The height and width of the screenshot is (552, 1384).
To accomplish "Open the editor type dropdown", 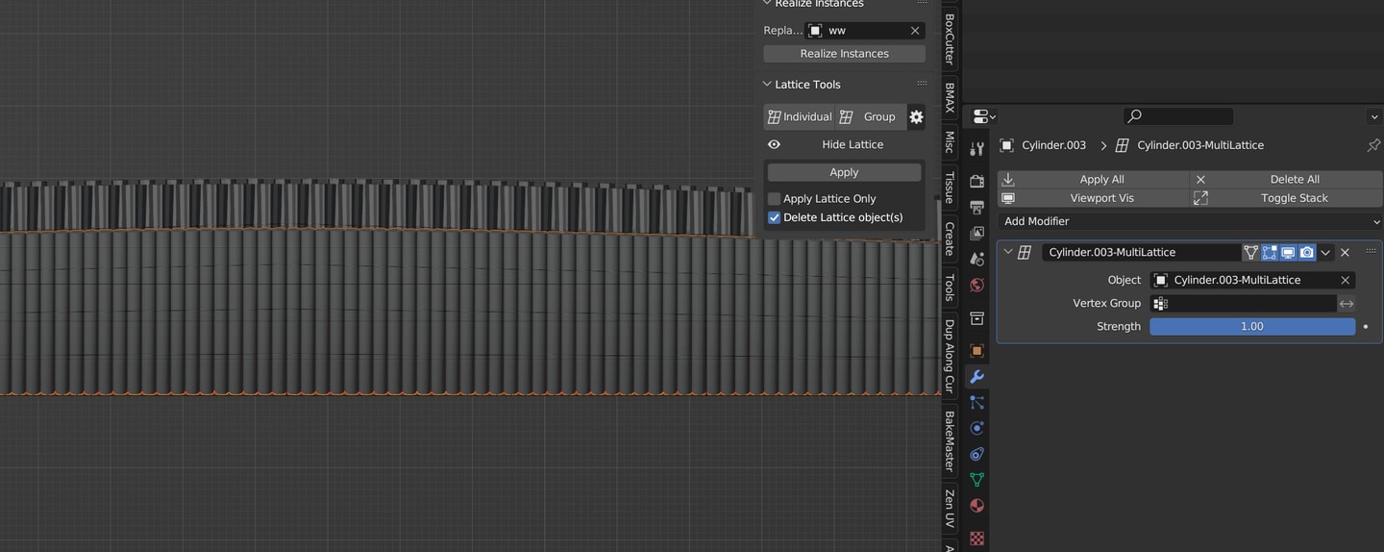I will 984,116.
